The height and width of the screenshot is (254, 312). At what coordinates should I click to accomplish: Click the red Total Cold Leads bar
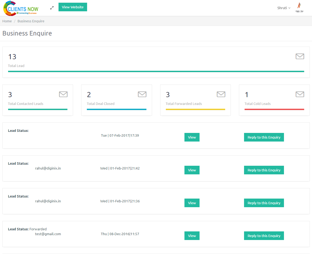(x=274, y=109)
